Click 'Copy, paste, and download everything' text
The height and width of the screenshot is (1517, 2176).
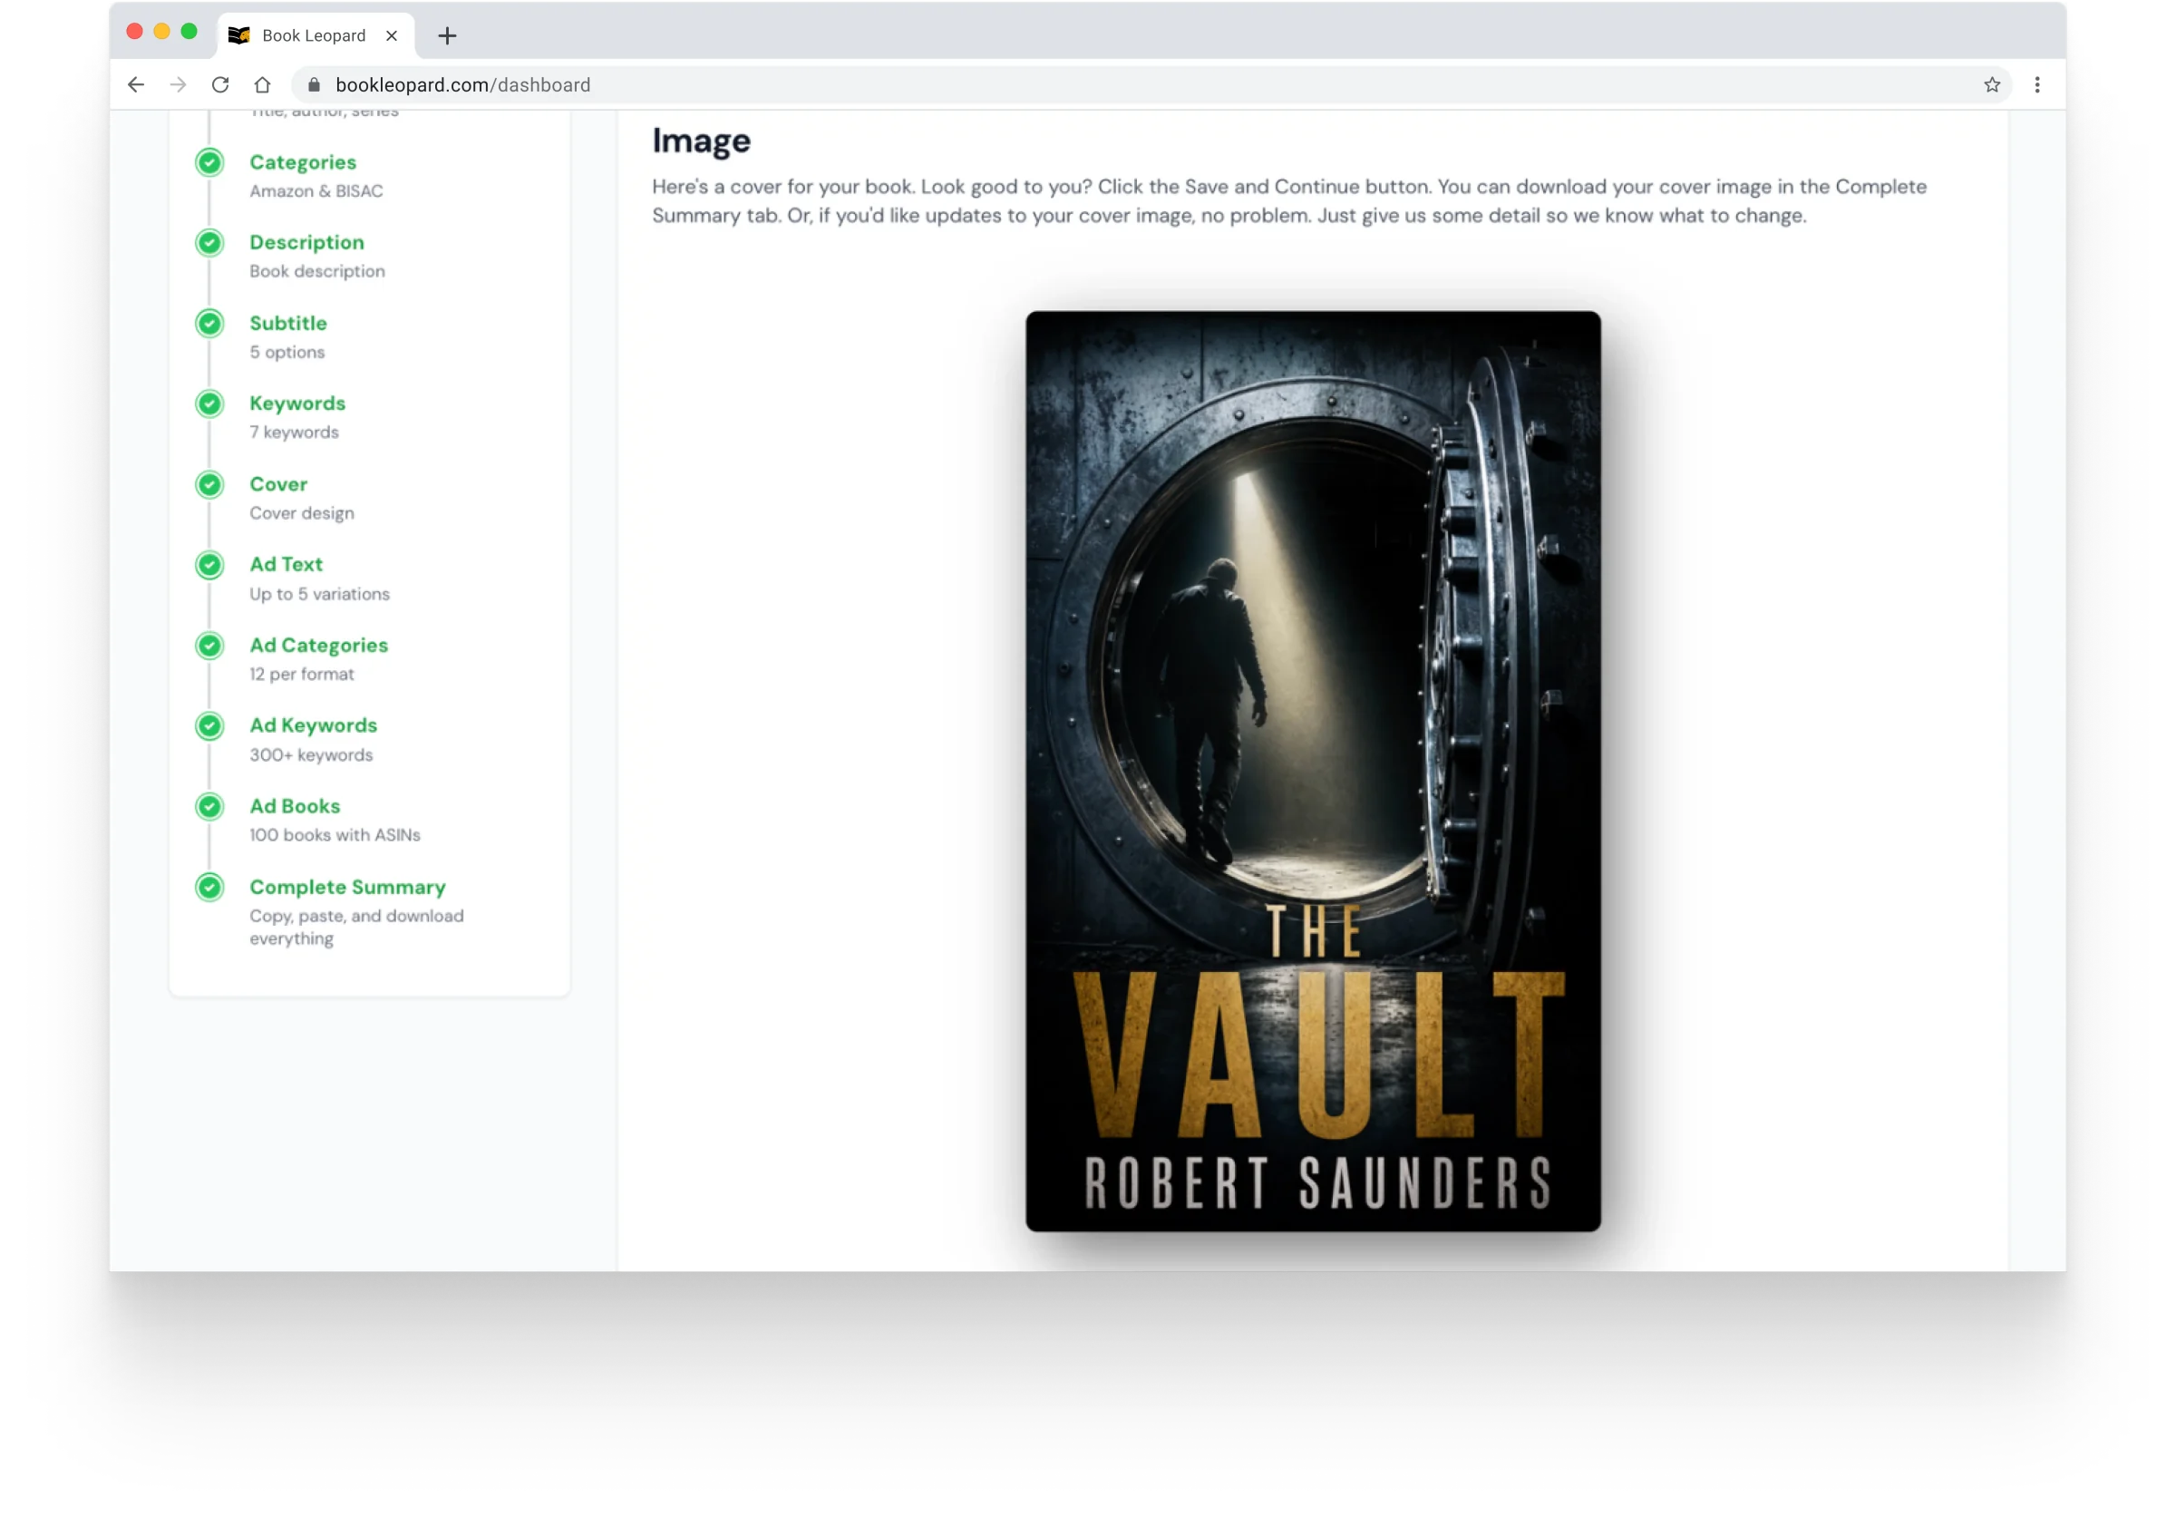(x=357, y=928)
